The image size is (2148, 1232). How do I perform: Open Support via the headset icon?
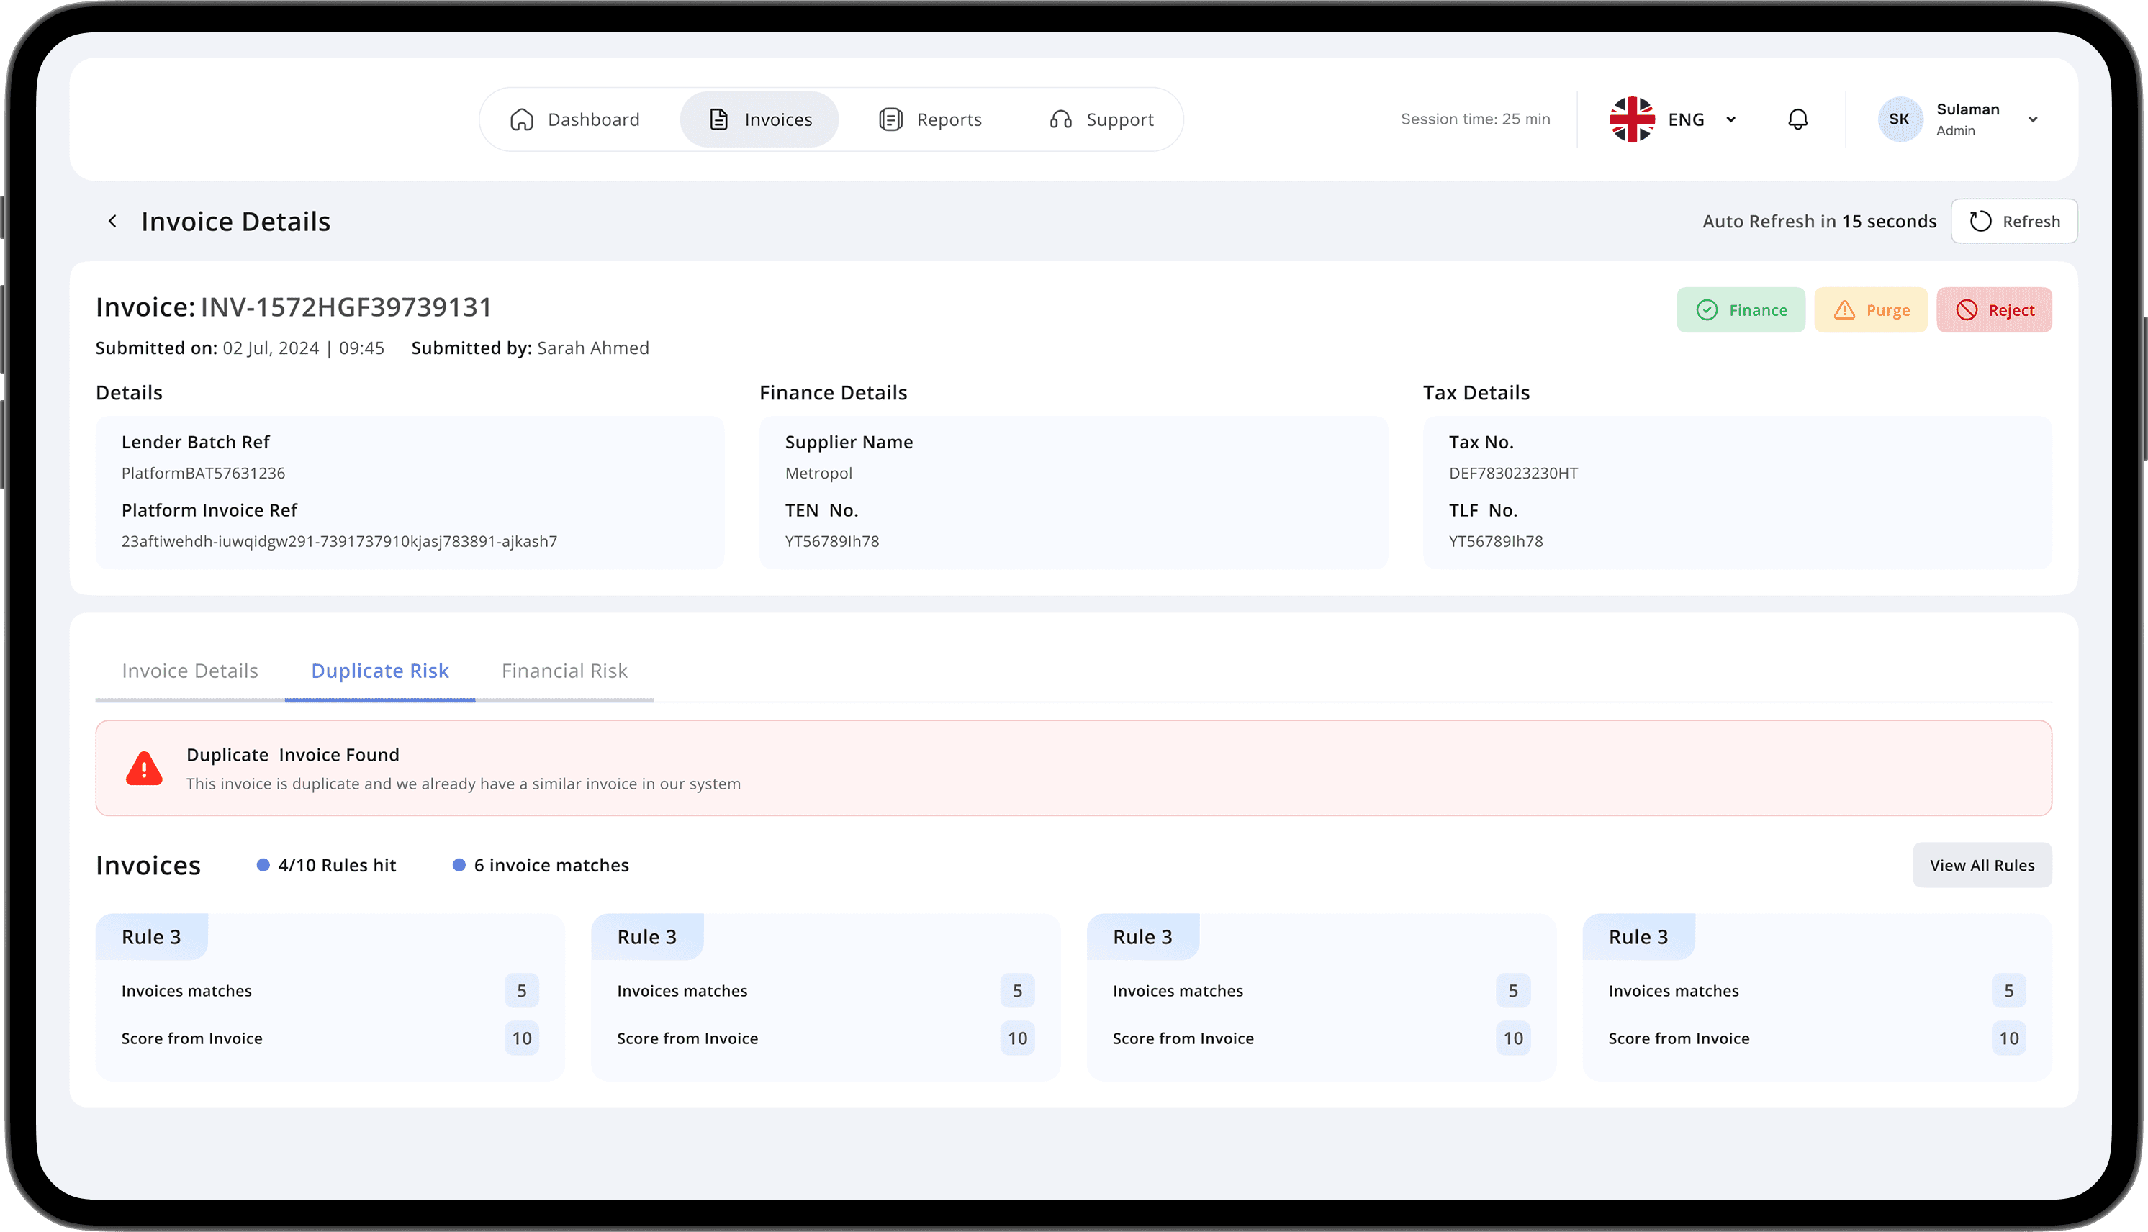point(1060,119)
